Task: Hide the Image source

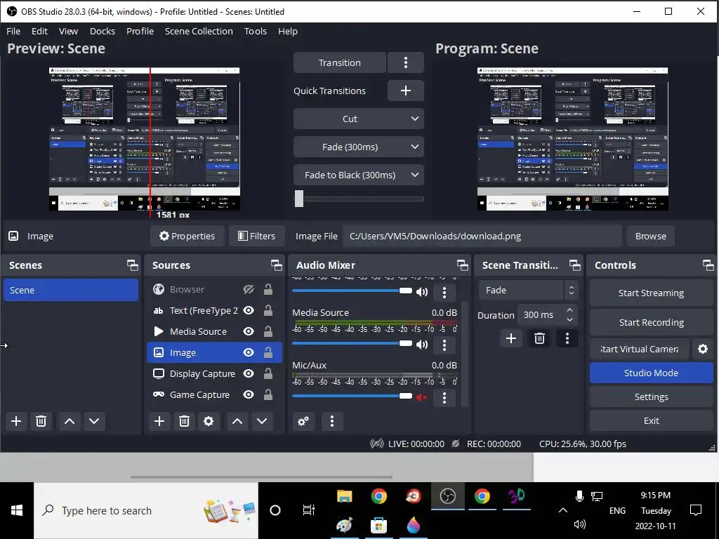Action: 249,352
